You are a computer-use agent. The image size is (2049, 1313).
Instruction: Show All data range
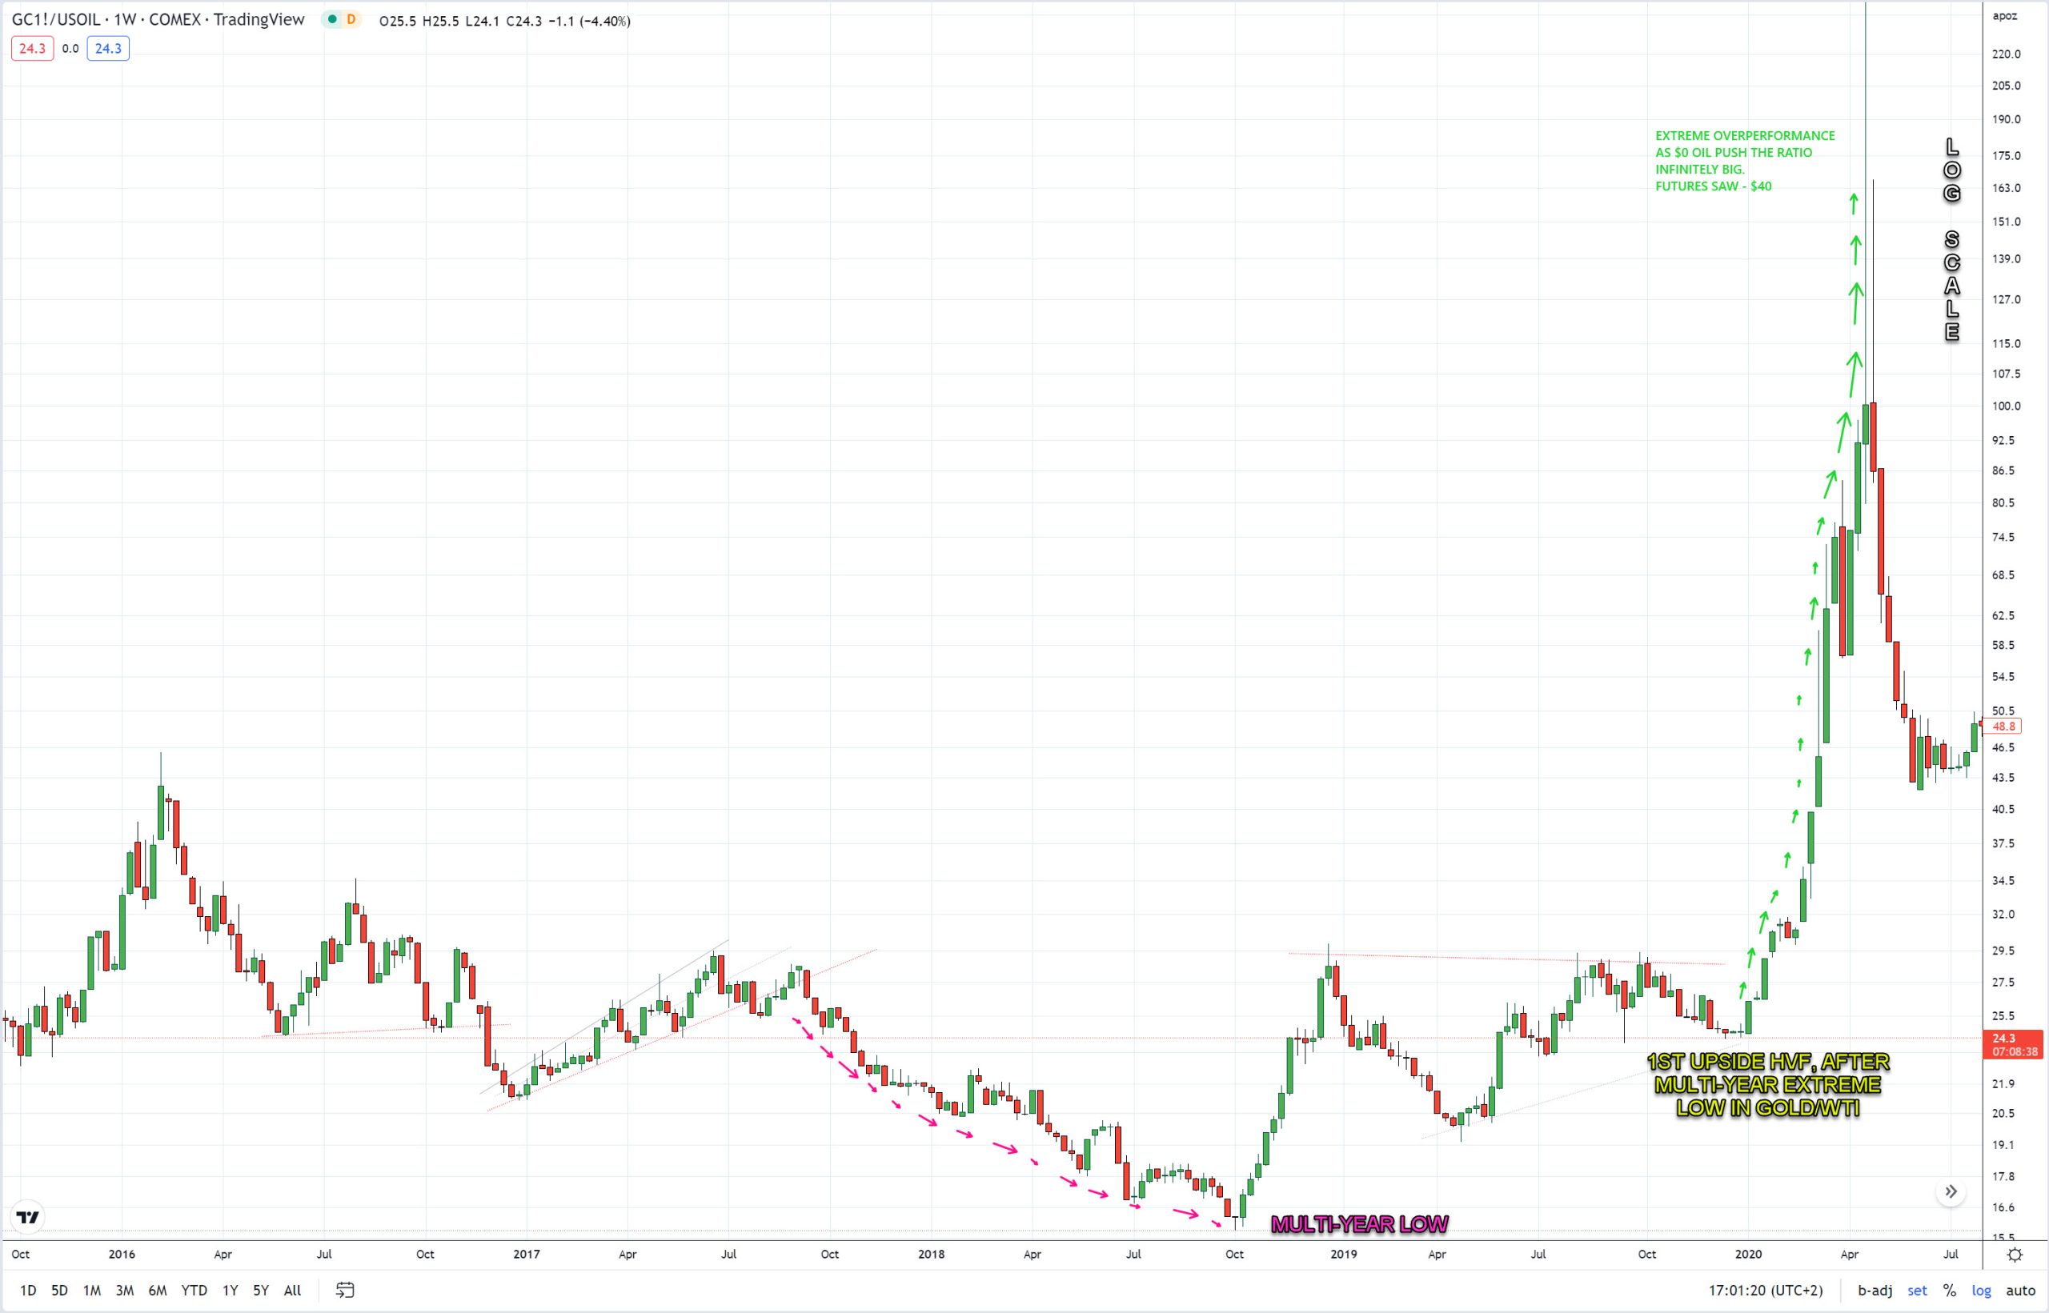pyautogui.click(x=292, y=1290)
